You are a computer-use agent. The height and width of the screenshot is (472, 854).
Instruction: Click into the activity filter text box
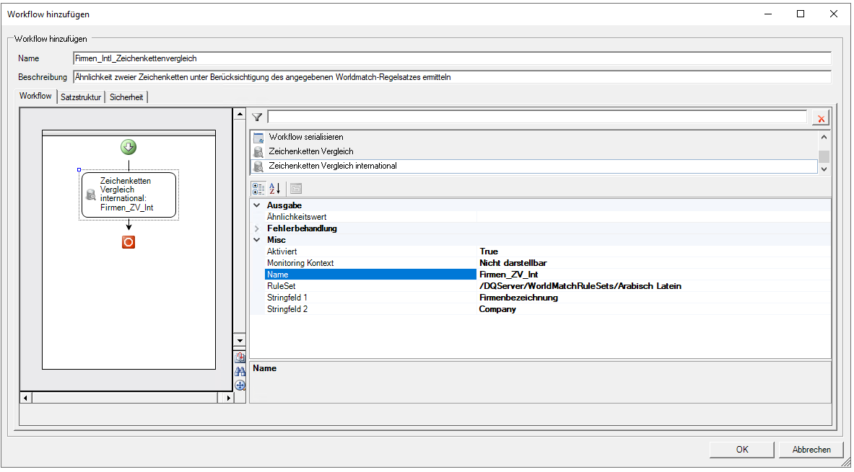point(537,117)
